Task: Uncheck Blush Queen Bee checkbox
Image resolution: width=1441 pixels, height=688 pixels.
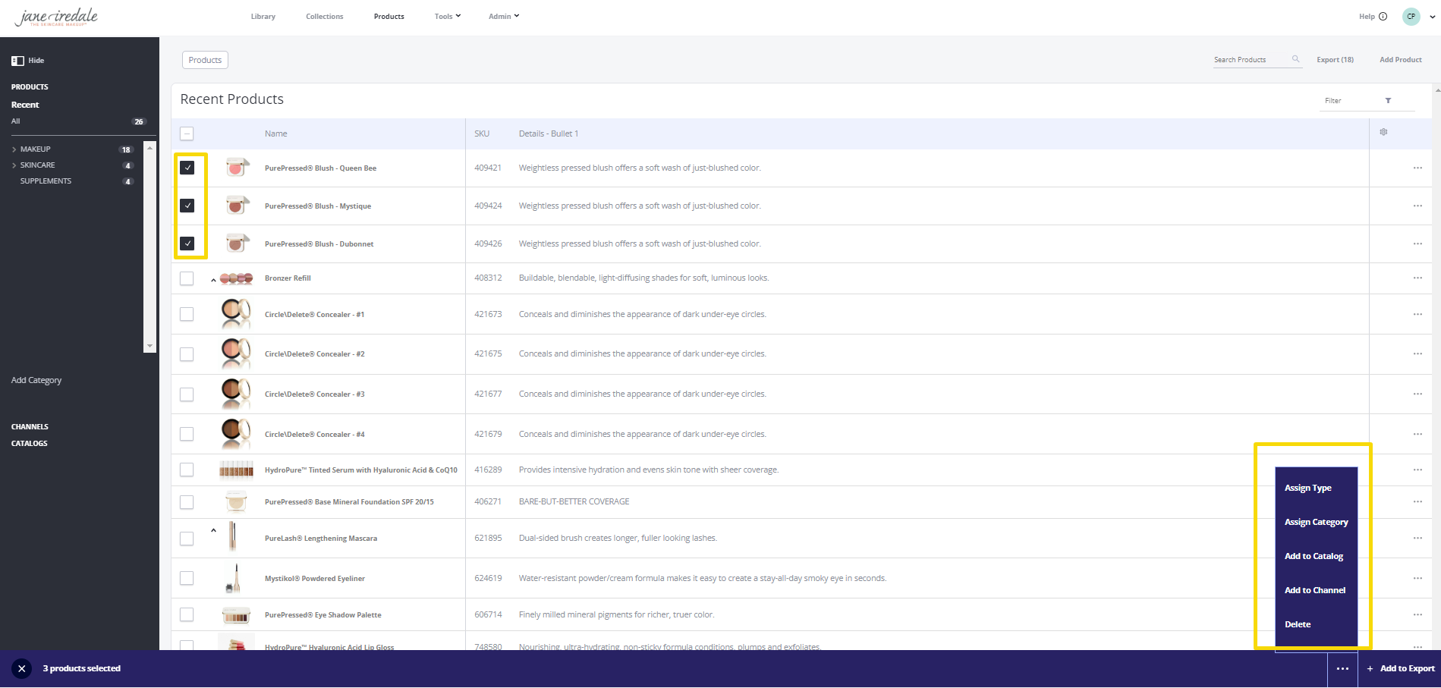Action: pos(187,168)
